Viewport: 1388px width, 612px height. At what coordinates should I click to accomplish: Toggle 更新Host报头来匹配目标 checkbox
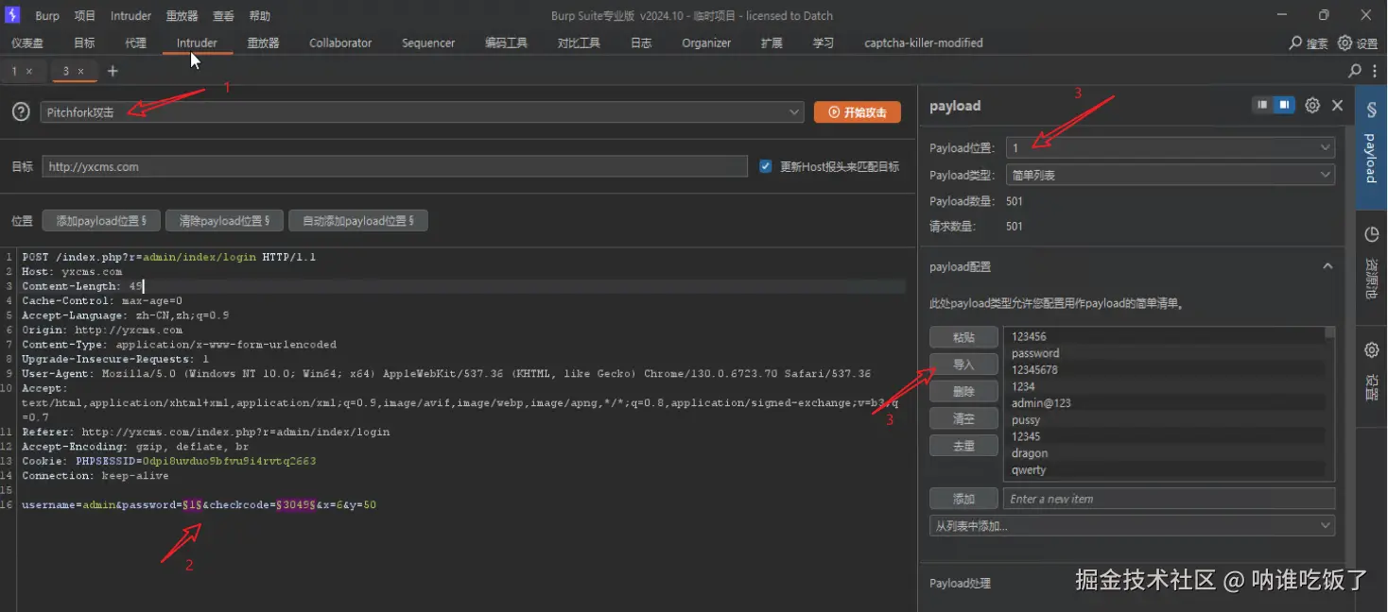point(766,166)
